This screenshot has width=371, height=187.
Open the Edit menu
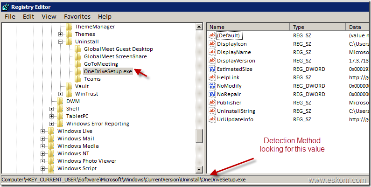tap(28, 16)
